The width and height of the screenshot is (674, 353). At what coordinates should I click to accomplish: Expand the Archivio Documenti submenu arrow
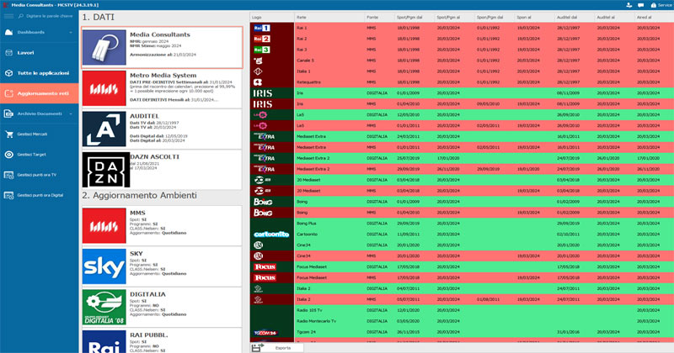tap(69, 113)
